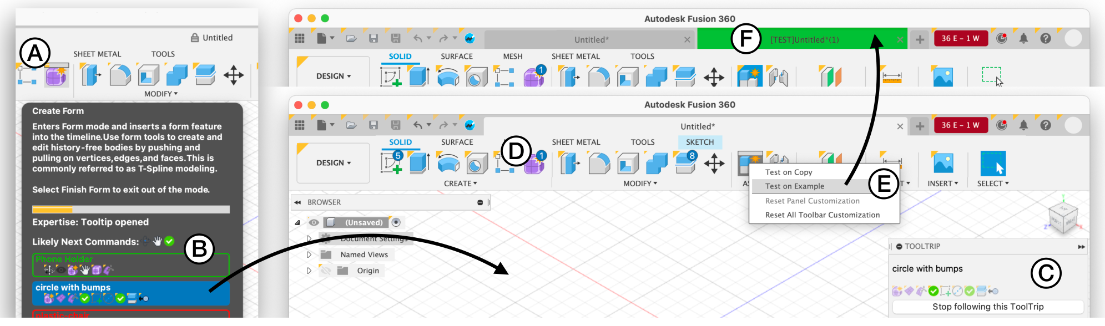Viewport: 1105px width, 326px height.
Task: Choose the blue circle with bumps suggestion
Action: [131, 293]
